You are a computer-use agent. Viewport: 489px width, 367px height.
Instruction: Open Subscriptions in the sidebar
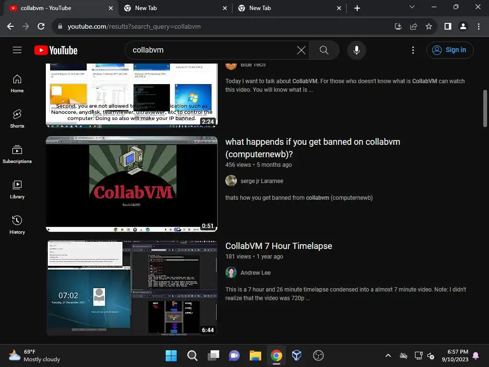pyautogui.click(x=17, y=154)
